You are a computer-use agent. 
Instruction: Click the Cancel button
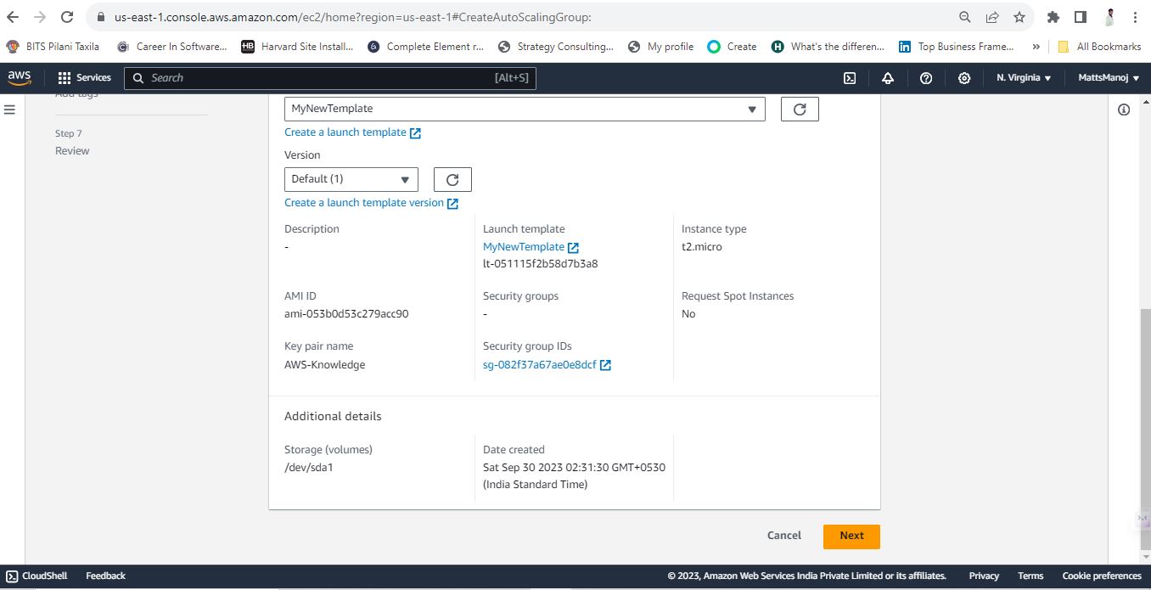784,536
